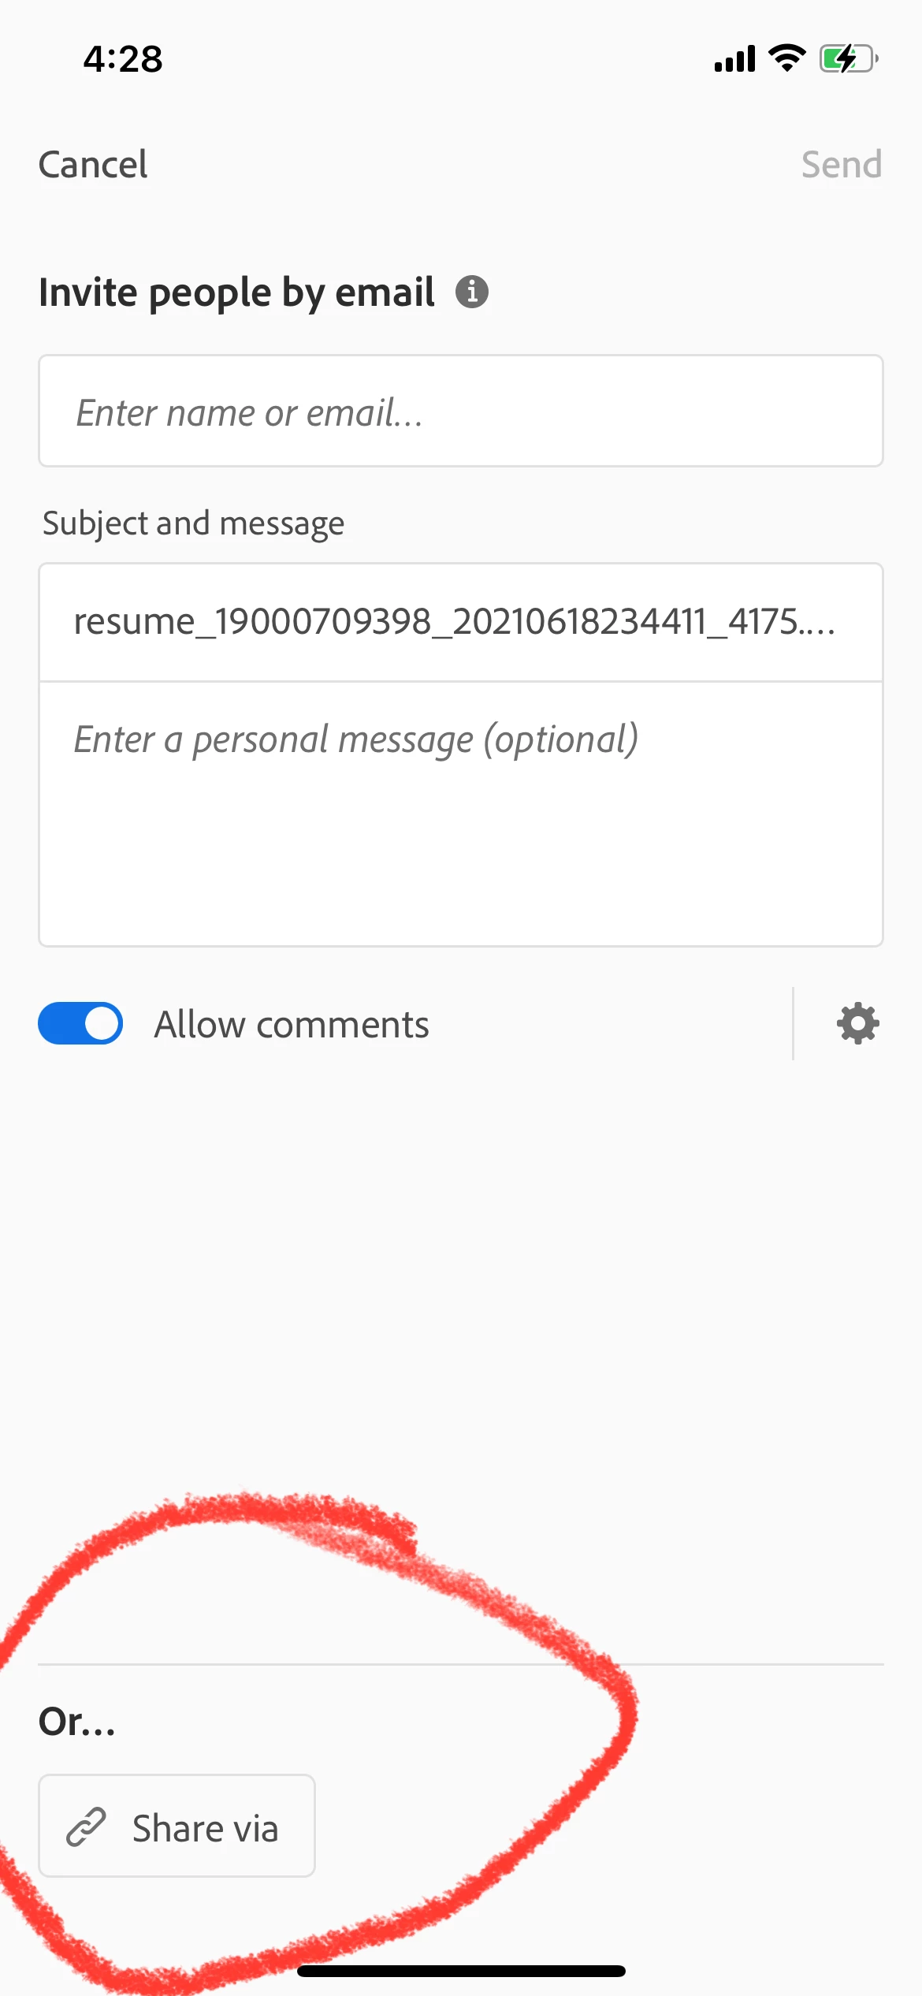
Task: Click the link icon in Share via
Action: click(x=86, y=1827)
